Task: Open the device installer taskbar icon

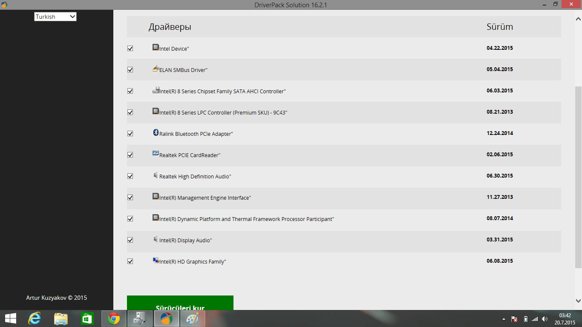Action: (x=140, y=318)
